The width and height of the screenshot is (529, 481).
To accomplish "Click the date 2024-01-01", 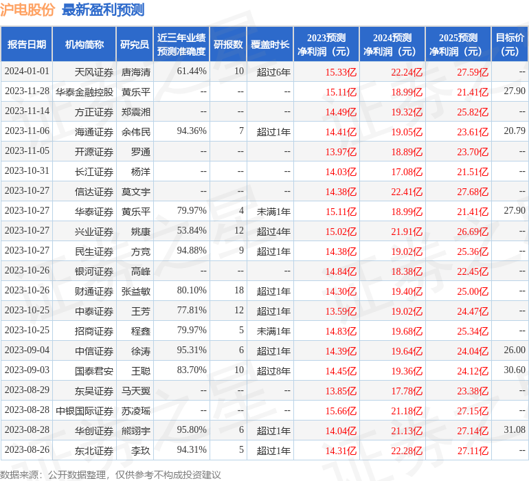I will (x=27, y=71).
